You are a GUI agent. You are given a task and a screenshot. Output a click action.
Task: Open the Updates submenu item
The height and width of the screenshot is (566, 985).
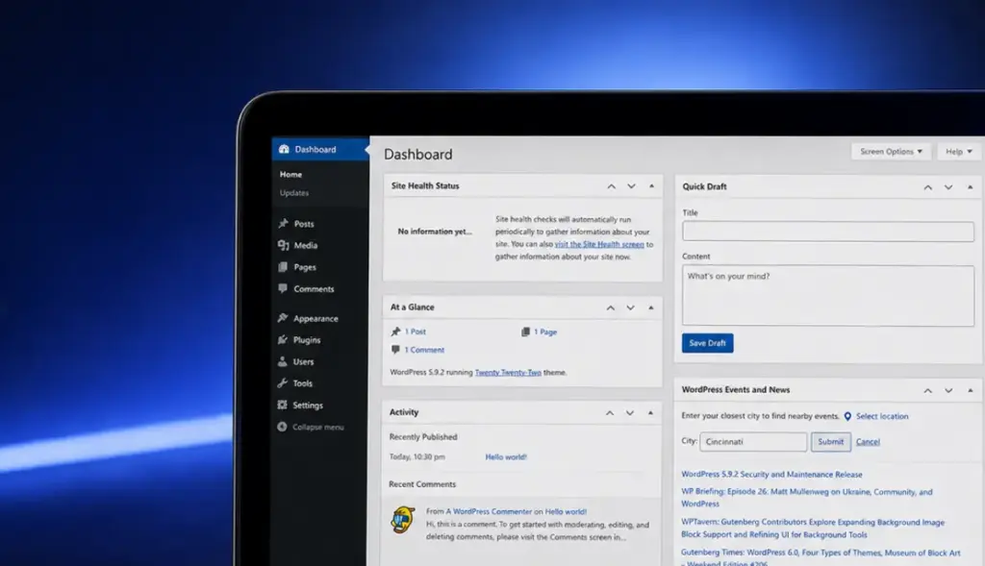(294, 192)
